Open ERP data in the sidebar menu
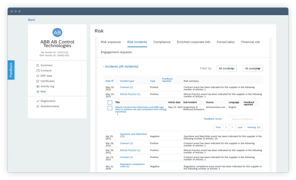 click(x=46, y=76)
